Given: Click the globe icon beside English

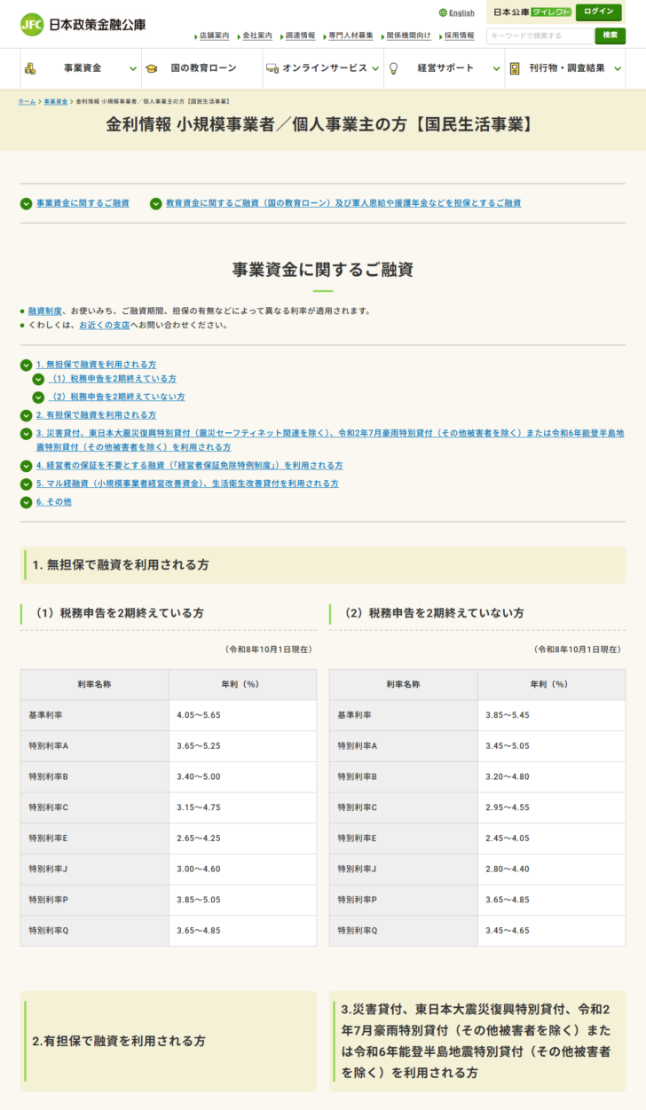Looking at the screenshot, I should point(443,13).
